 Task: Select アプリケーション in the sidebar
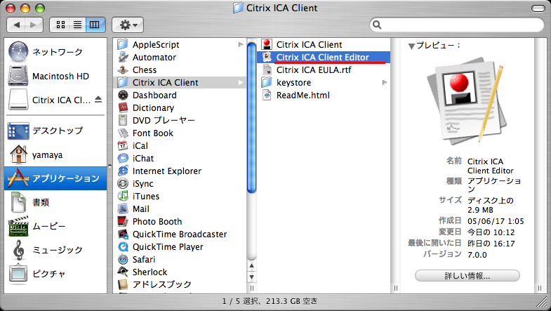(55, 178)
